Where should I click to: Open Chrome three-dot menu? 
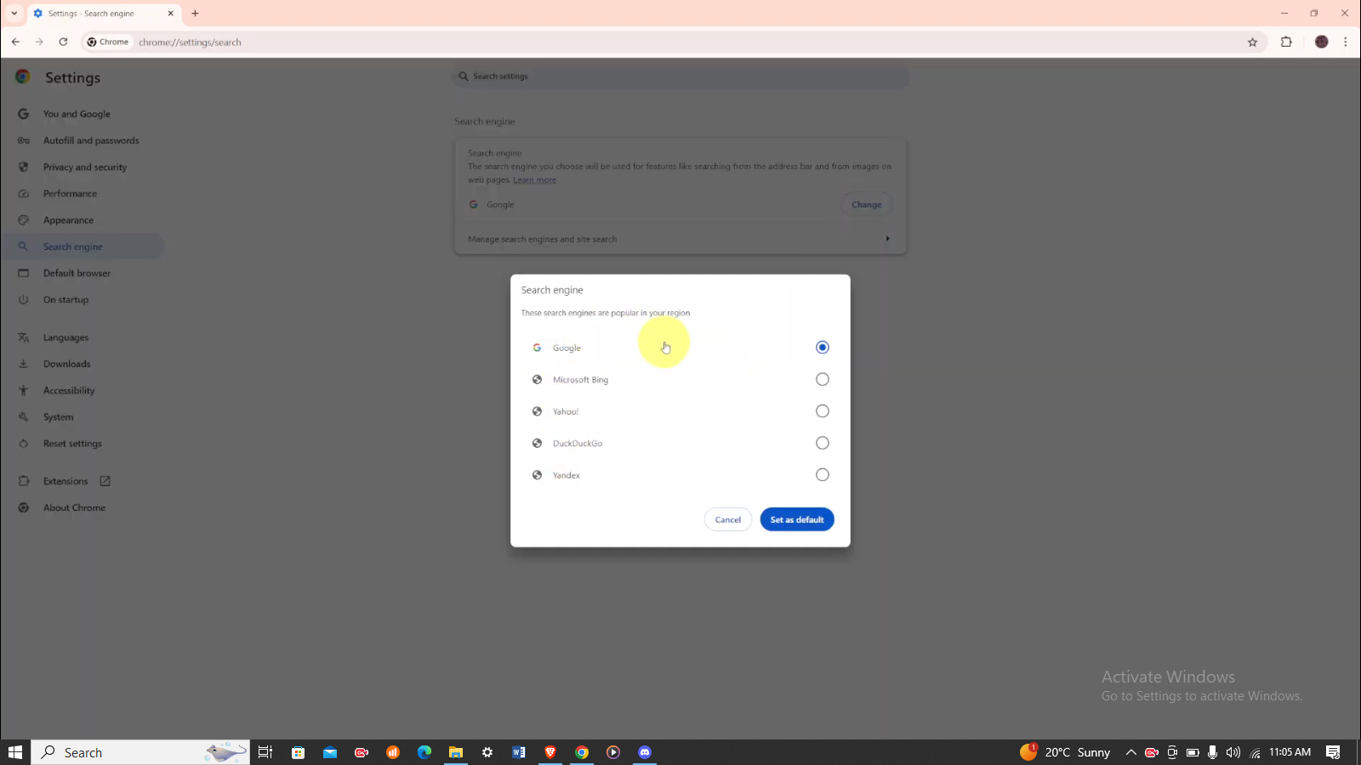[x=1345, y=42]
